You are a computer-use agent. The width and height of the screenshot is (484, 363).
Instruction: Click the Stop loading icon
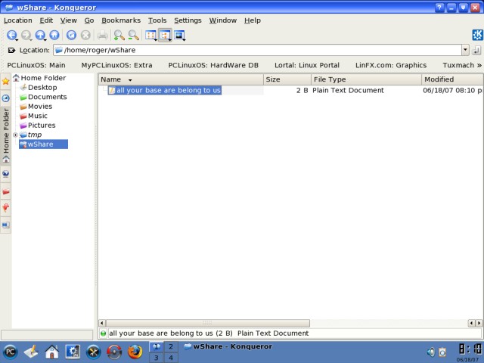(x=85, y=35)
